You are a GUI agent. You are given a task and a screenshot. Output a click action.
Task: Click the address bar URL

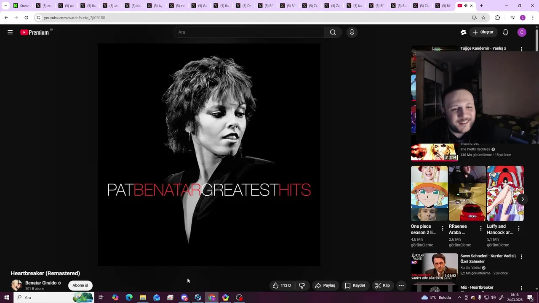75,18
